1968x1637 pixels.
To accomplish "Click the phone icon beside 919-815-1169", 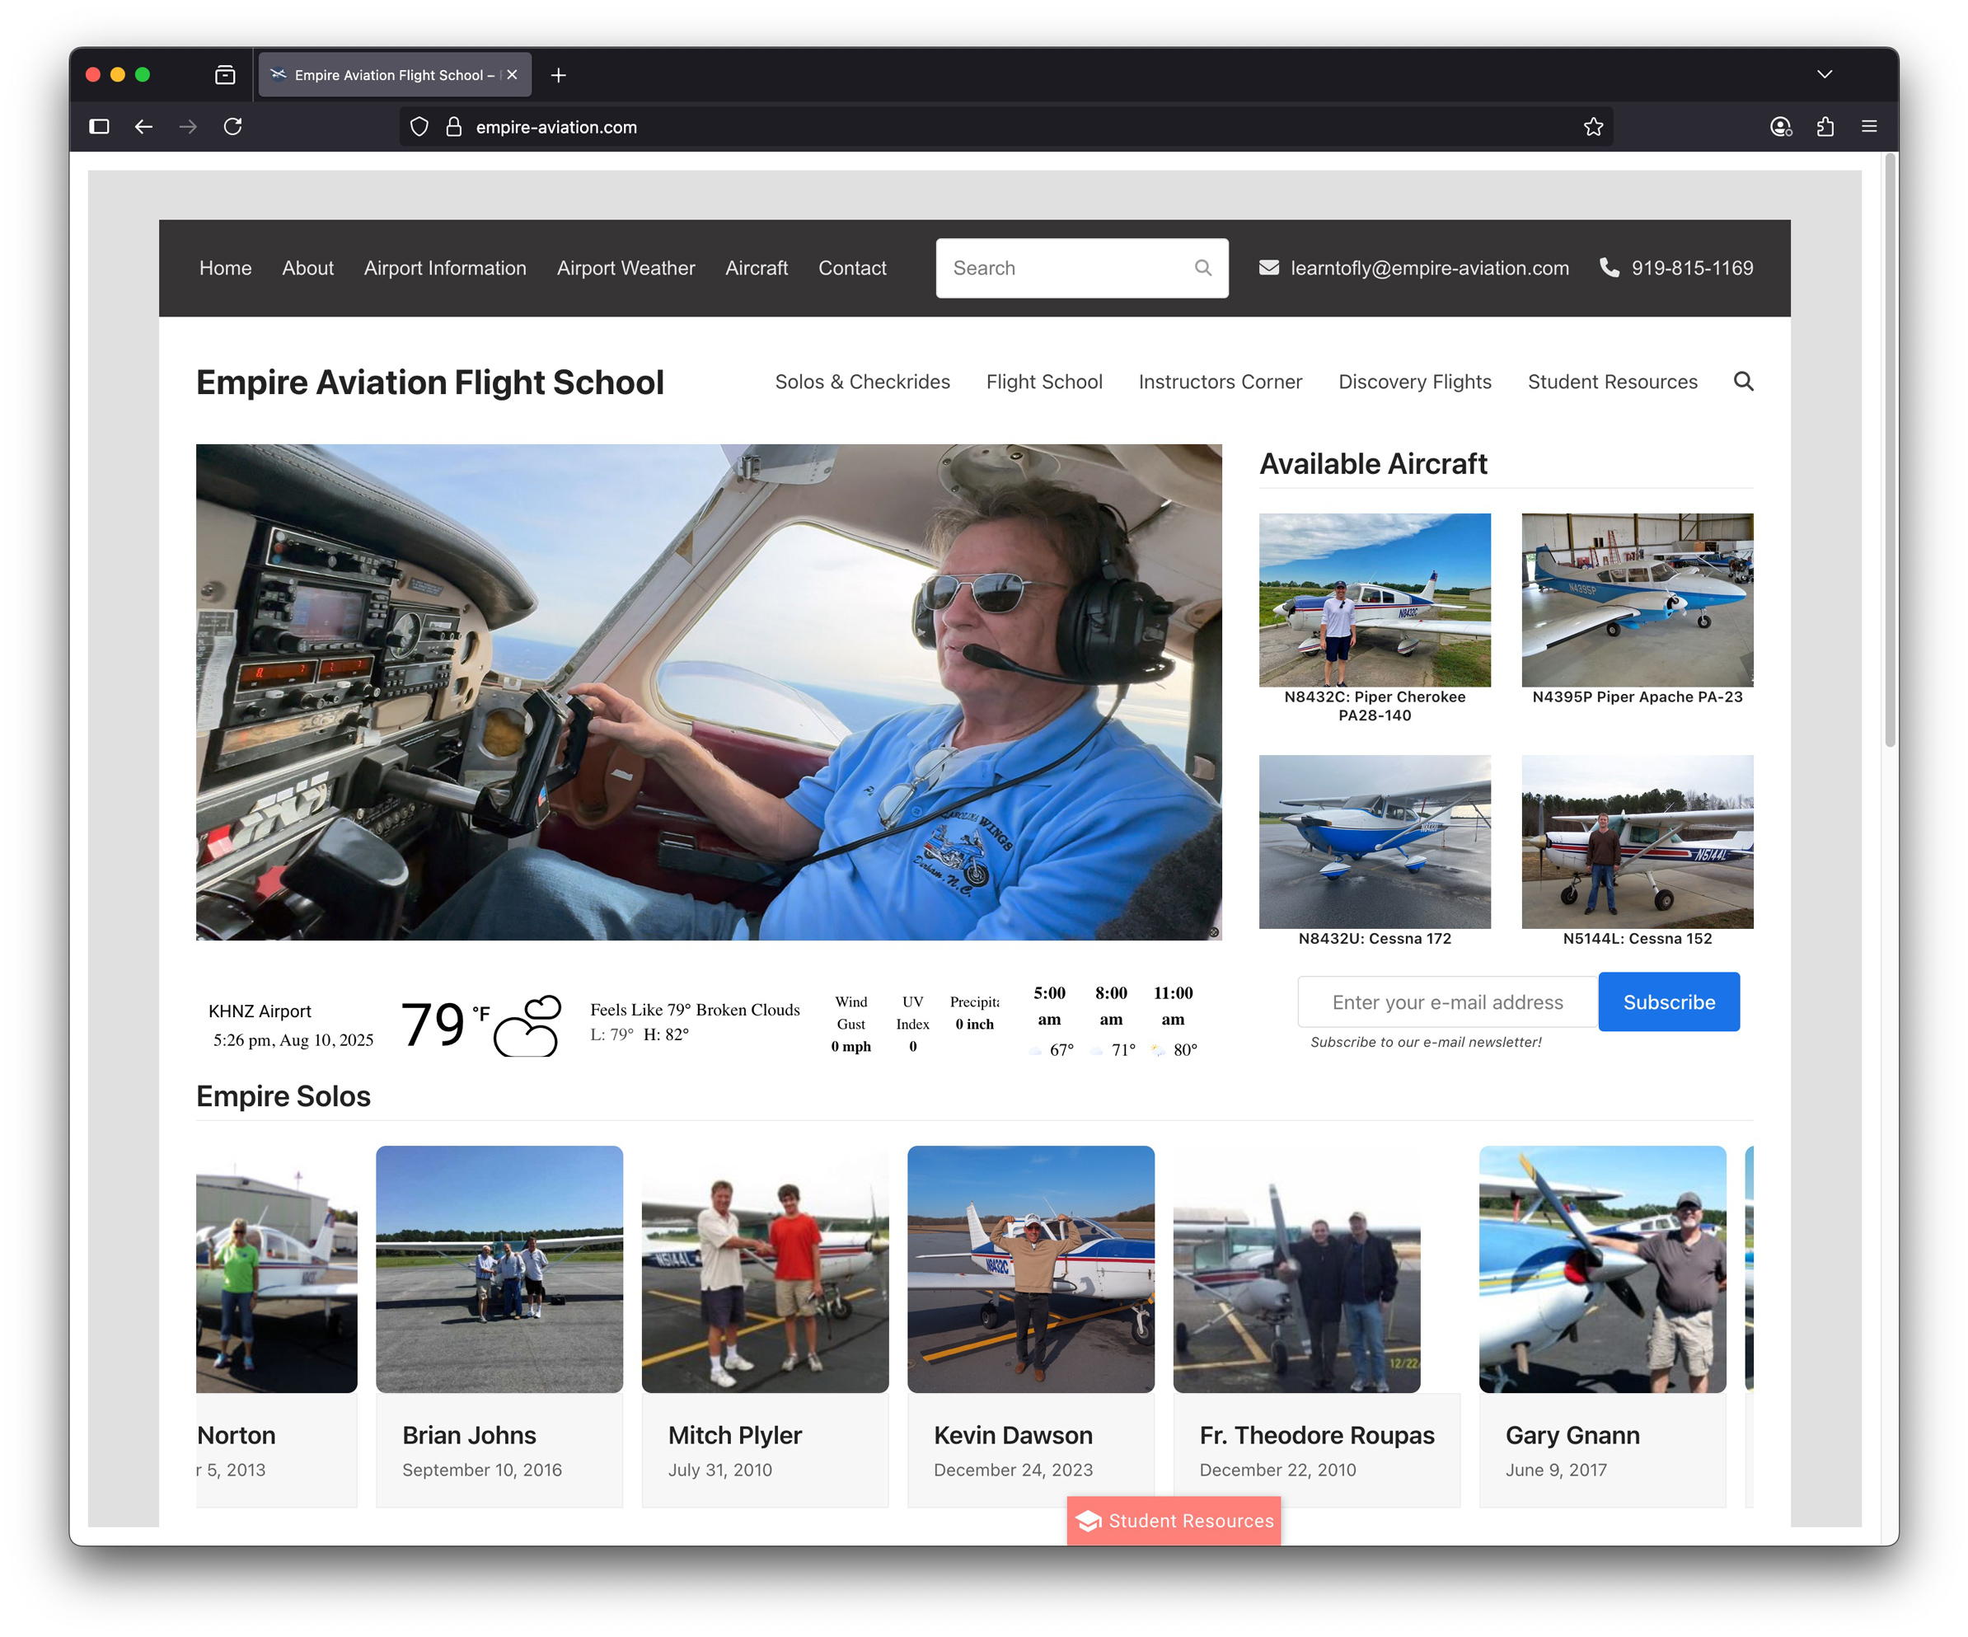I will tap(1609, 268).
